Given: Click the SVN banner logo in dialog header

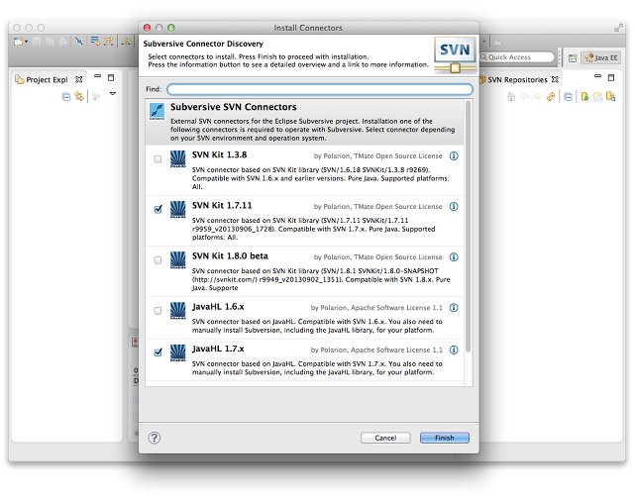Looking at the screenshot, I should 455,54.
